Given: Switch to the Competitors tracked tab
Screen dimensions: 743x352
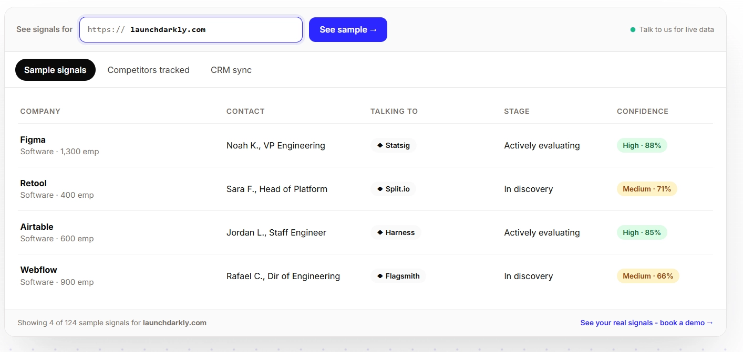Looking at the screenshot, I should click(148, 70).
